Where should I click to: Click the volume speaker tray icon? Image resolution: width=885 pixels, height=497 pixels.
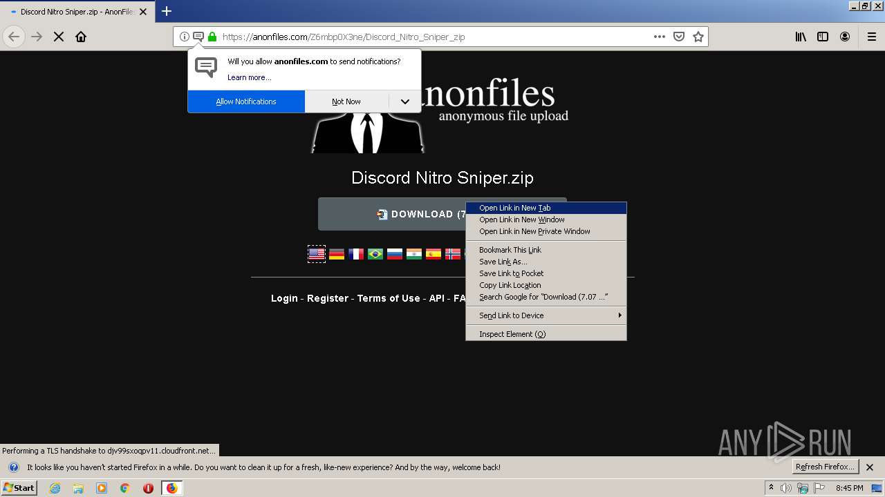pyautogui.click(x=786, y=488)
